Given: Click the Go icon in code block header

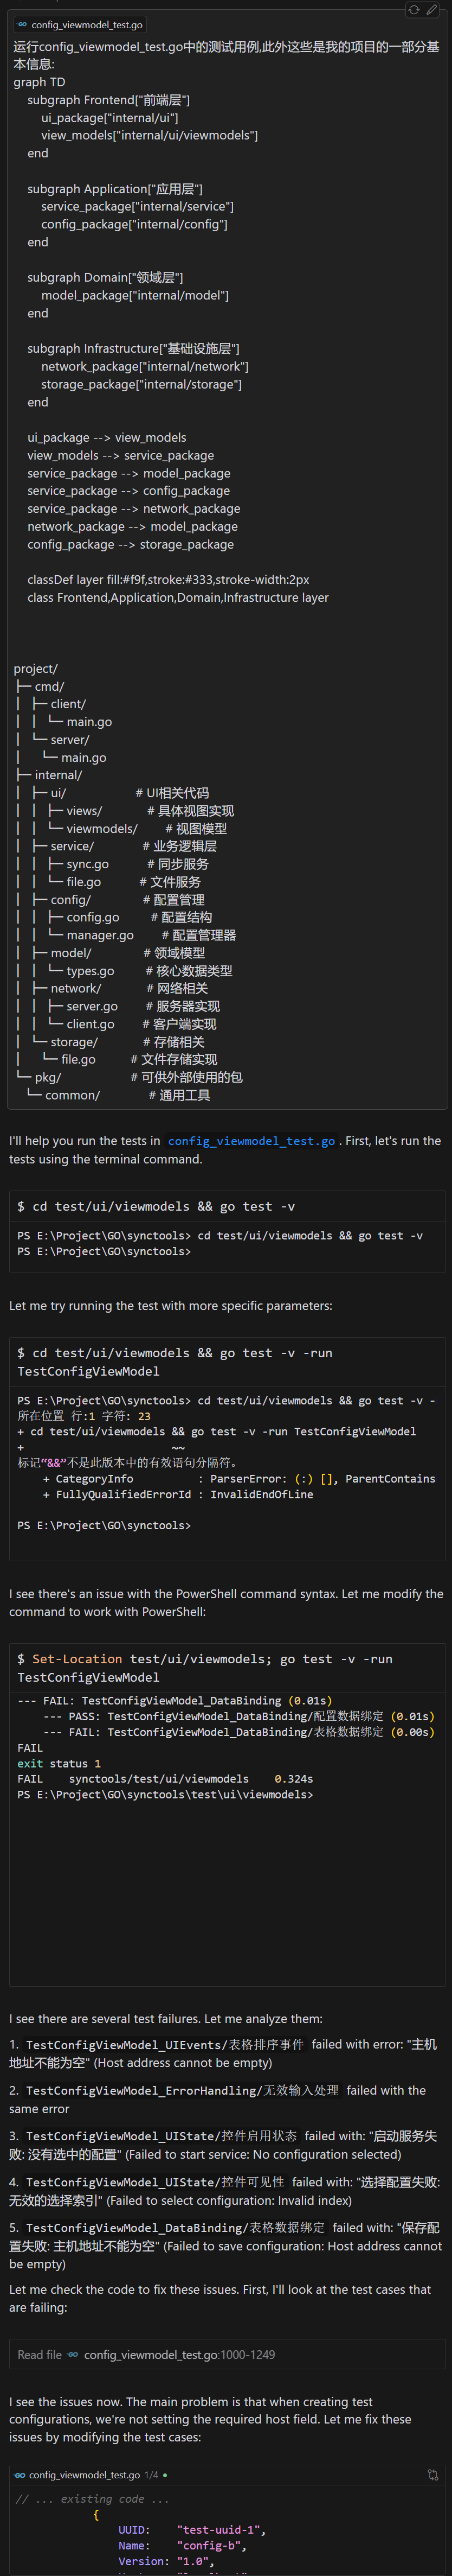Looking at the screenshot, I should tap(20, 2474).
